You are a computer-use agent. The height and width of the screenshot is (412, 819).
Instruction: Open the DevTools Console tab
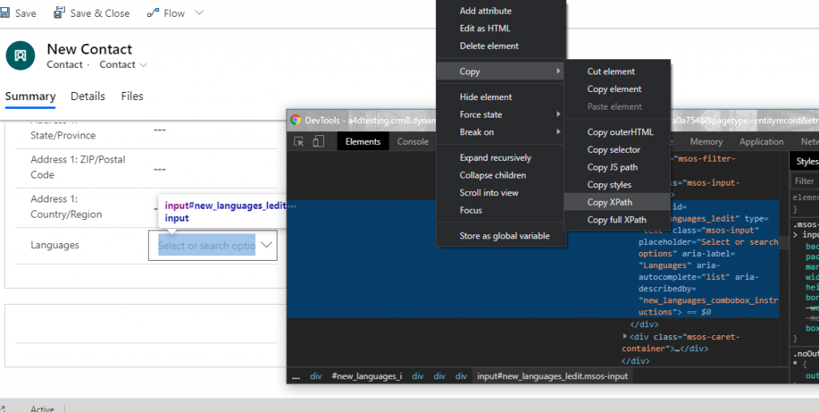click(413, 142)
